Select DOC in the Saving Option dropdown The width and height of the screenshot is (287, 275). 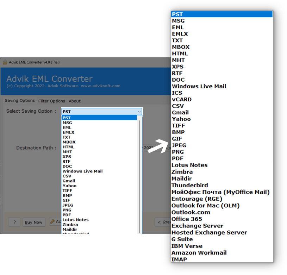(x=99, y=166)
